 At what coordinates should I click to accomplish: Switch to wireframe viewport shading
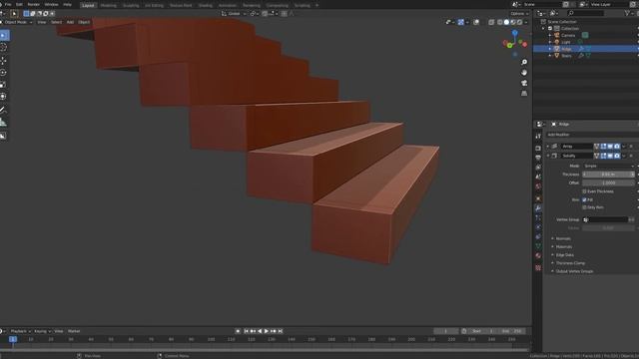coord(500,22)
